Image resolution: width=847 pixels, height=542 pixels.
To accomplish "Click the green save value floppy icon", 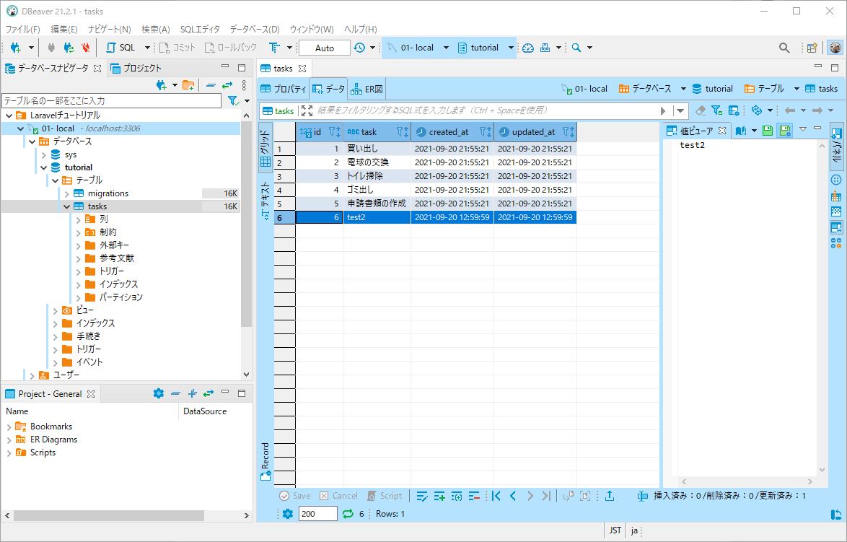I will (x=768, y=130).
